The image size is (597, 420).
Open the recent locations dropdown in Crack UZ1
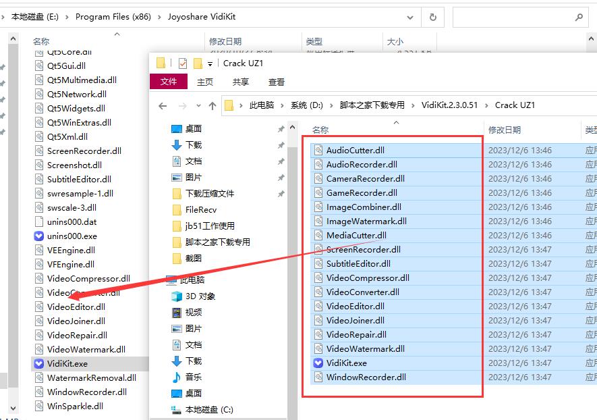pyautogui.click(x=198, y=106)
